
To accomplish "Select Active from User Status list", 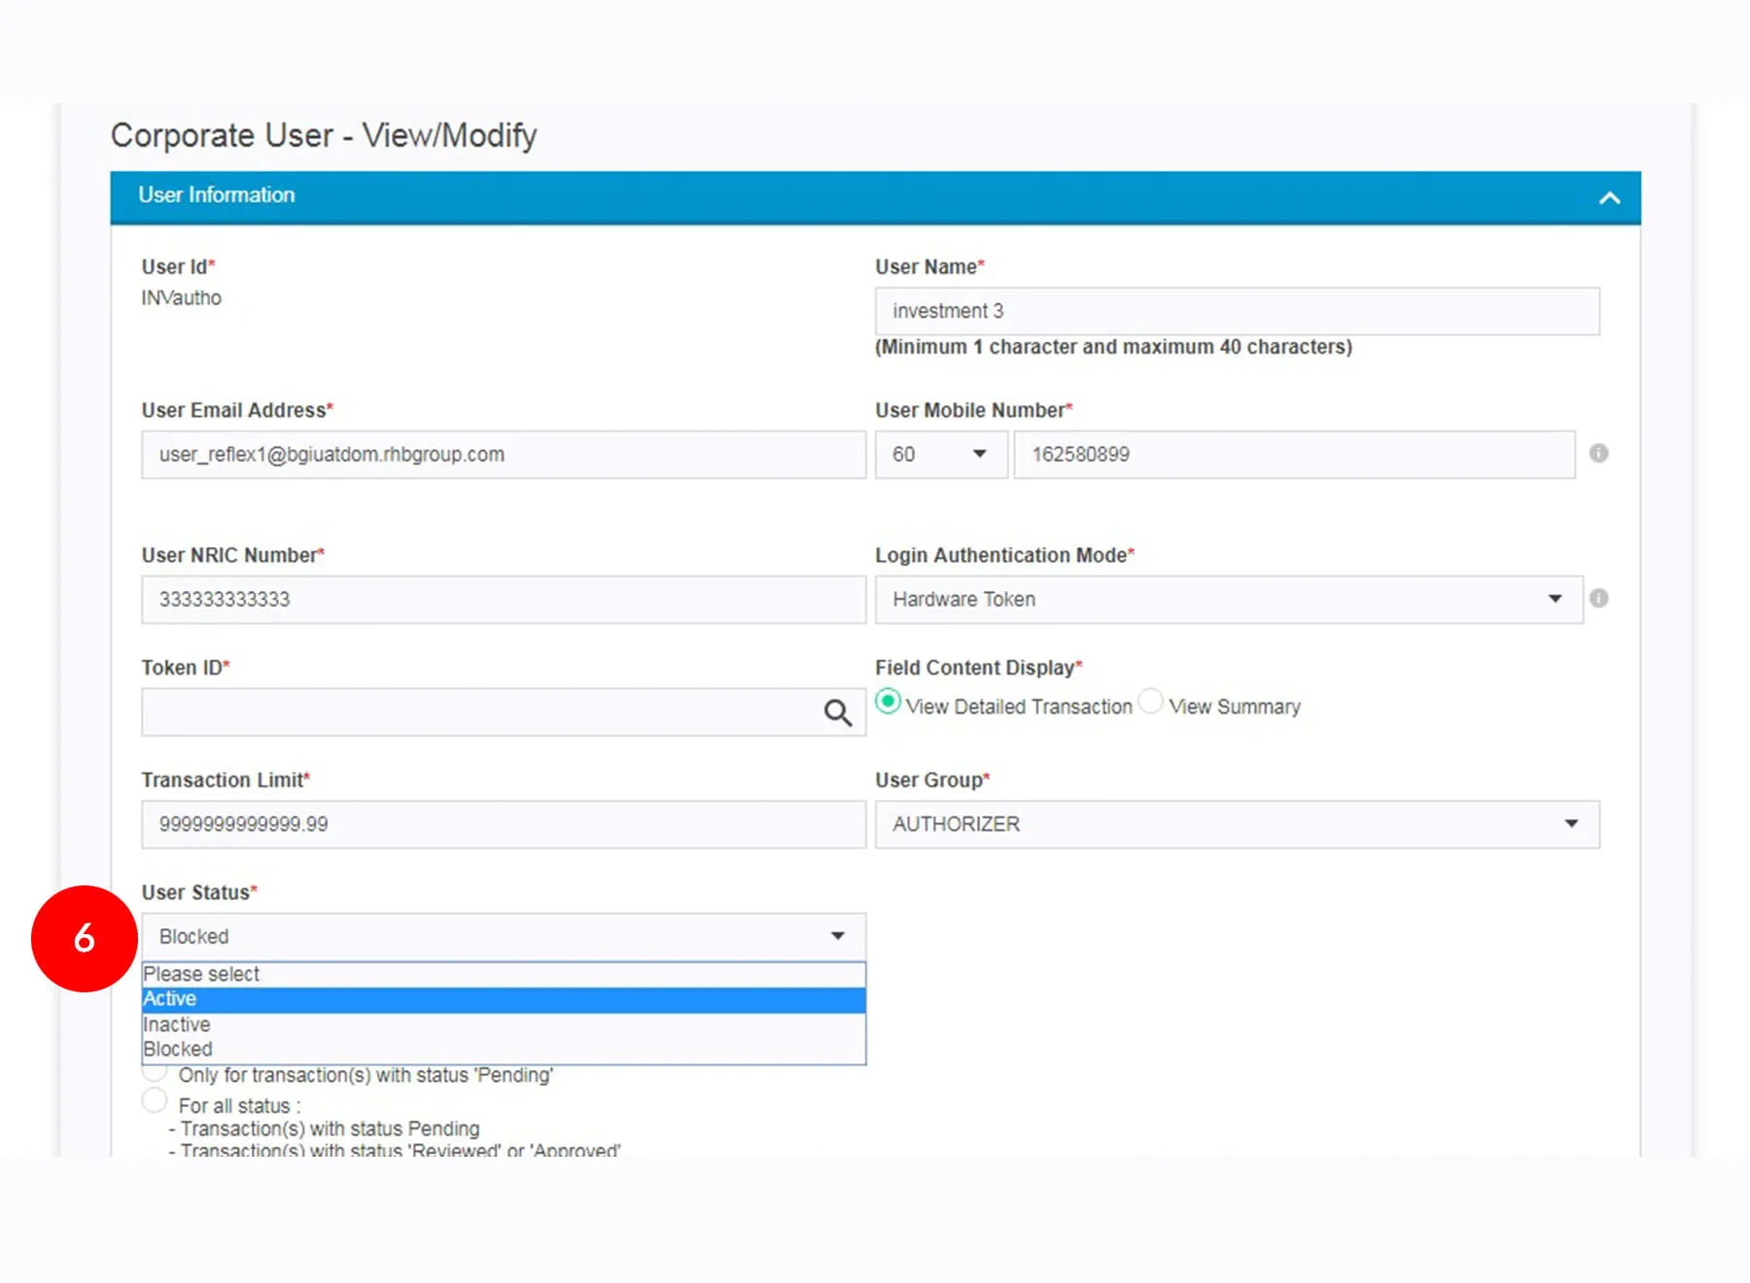I will (503, 999).
